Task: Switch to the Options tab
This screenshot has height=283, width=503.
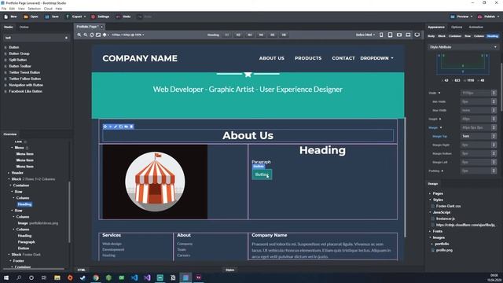Action: click(x=457, y=27)
